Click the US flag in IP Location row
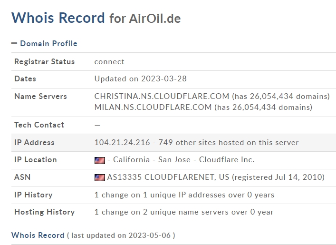Viewport: 336px width, 245px height. [x=100, y=160]
